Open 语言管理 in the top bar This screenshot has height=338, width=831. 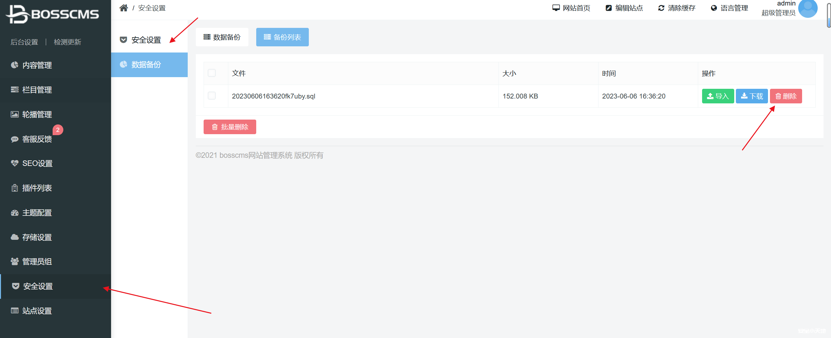[x=729, y=8]
